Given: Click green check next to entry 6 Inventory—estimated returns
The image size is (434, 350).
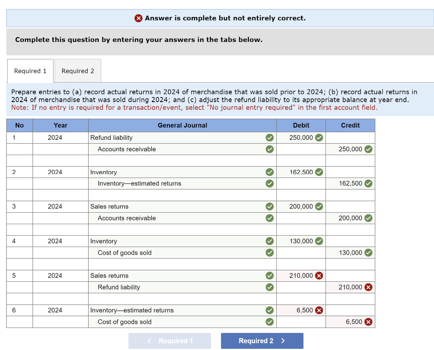Looking at the screenshot, I should 270,310.
